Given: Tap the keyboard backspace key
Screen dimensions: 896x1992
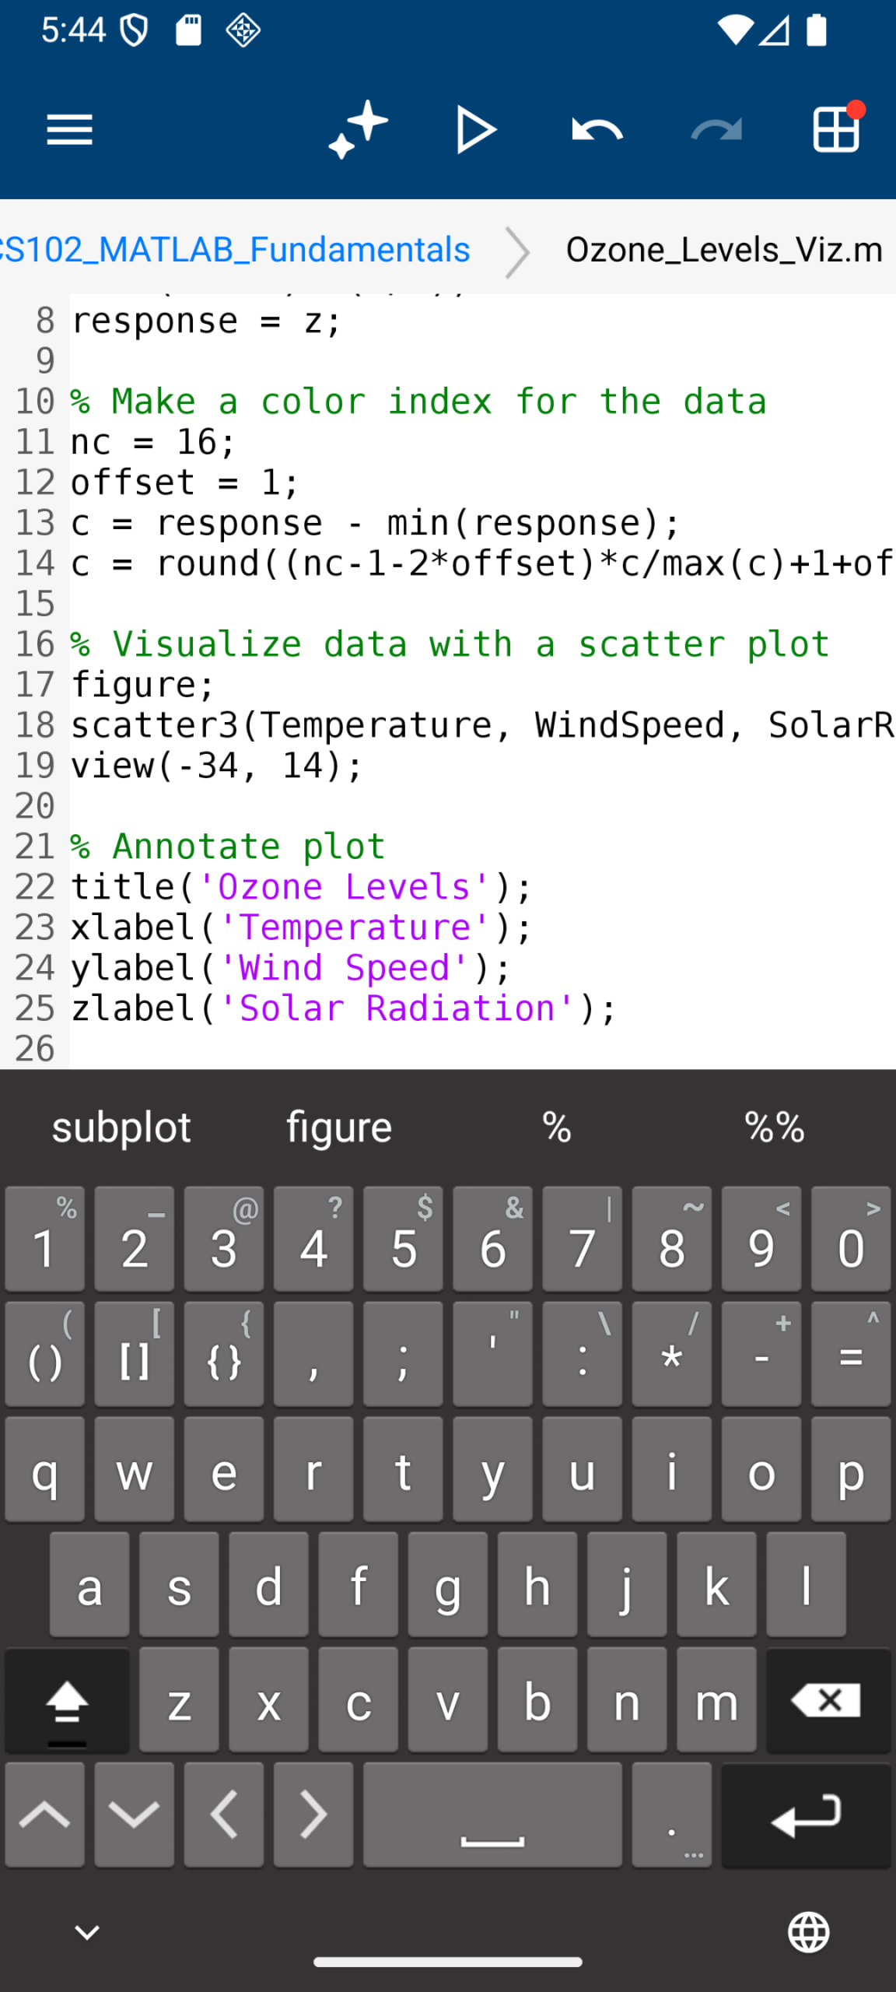Looking at the screenshot, I should [828, 1700].
